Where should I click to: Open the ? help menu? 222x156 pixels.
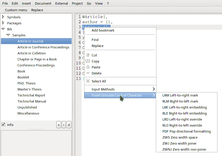[108, 3]
